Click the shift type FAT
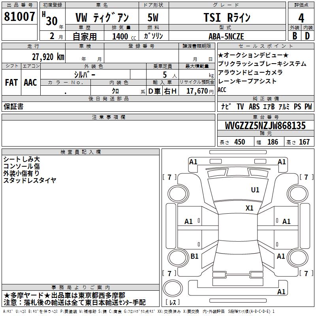Image resolution: width=316 pixels, height=316 pixels. coord(11,83)
